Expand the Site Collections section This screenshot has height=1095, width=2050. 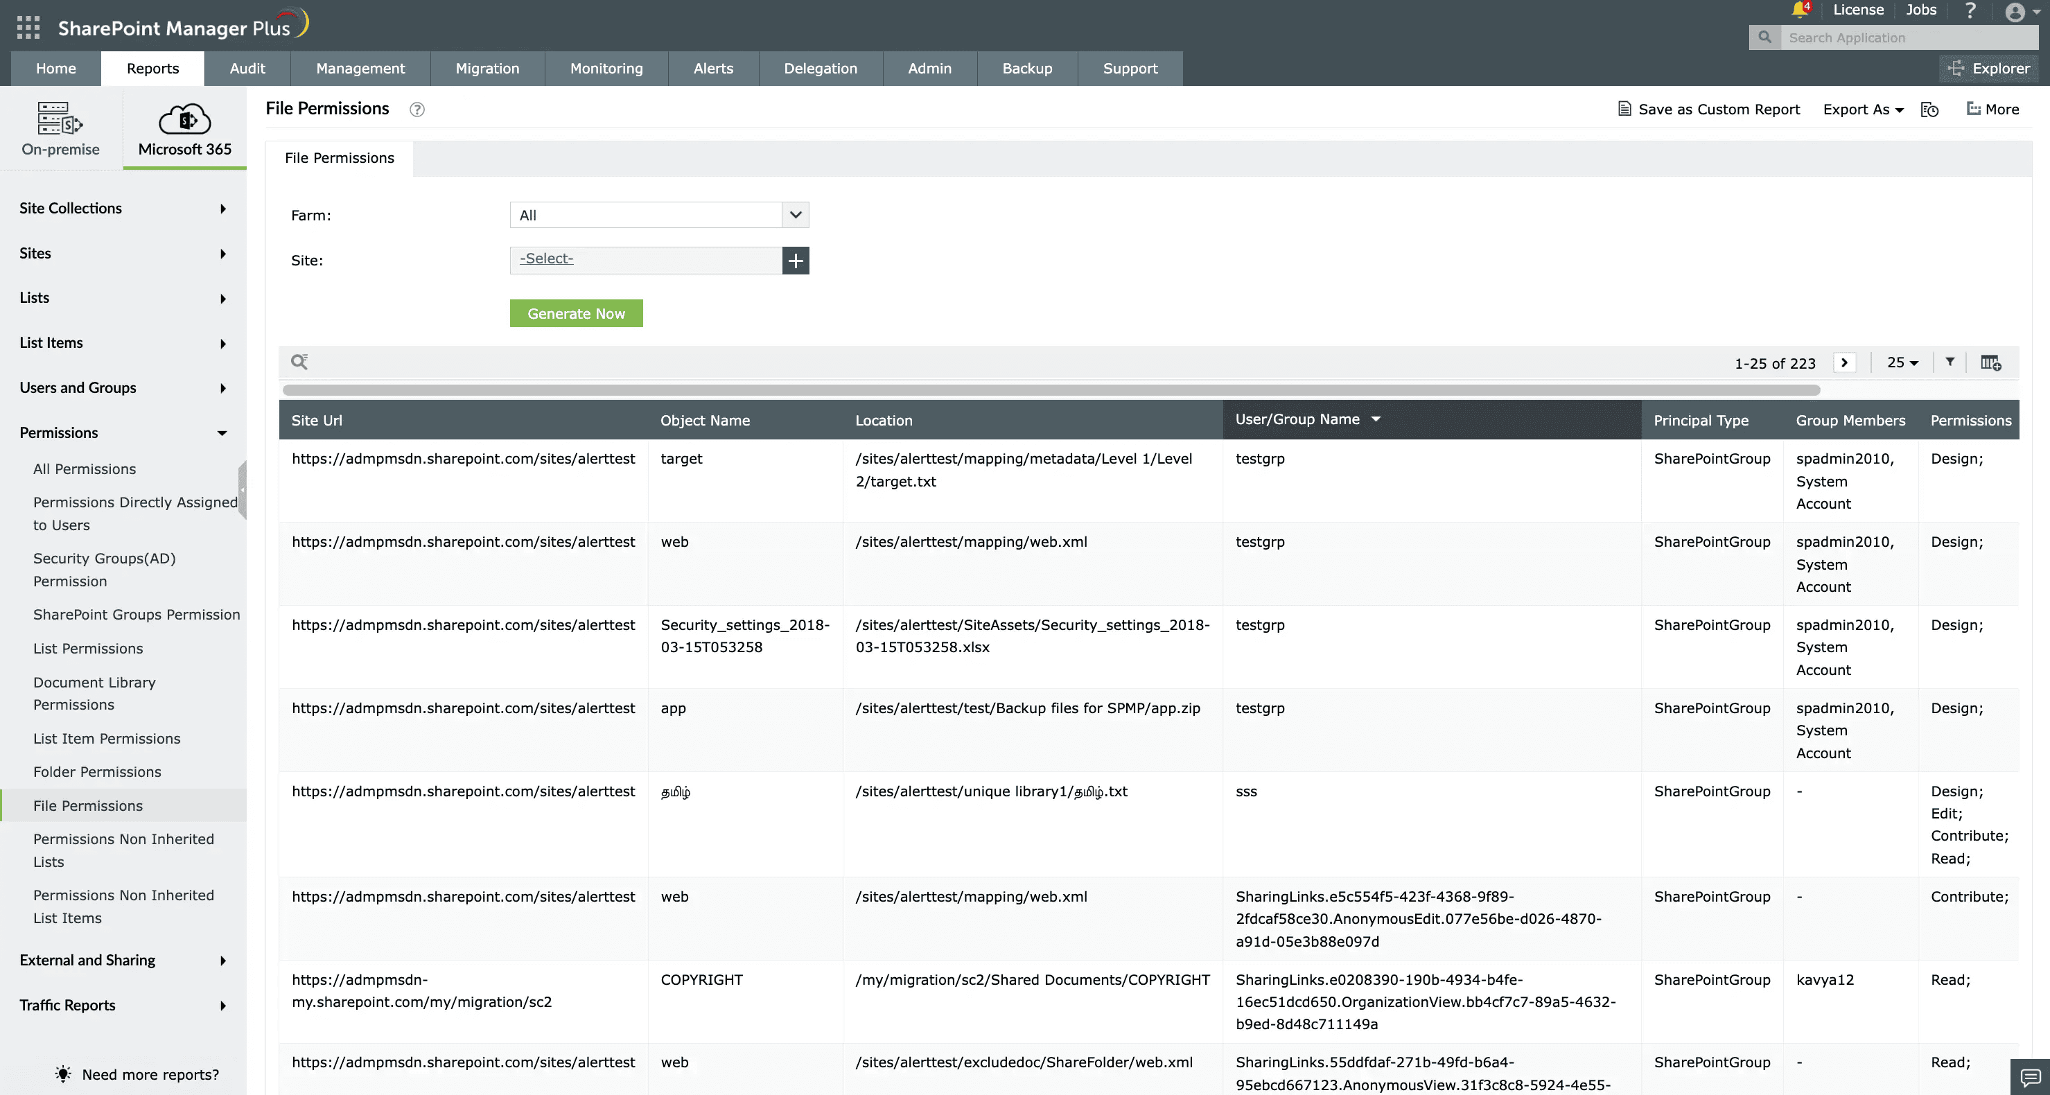[123, 209]
